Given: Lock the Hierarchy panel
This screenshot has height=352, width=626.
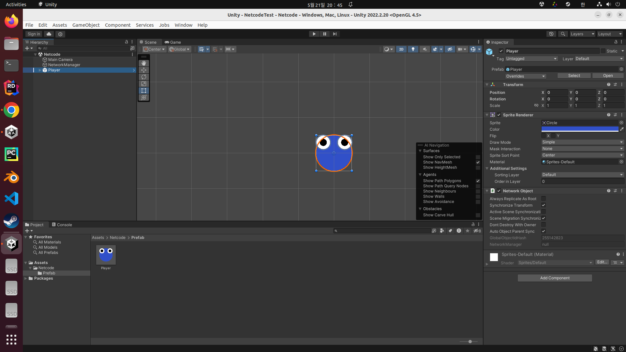Looking at the screenshot, I should [x=127, y=42].
